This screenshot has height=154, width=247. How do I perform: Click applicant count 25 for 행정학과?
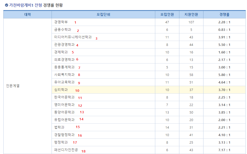click(x=191, y=143)
